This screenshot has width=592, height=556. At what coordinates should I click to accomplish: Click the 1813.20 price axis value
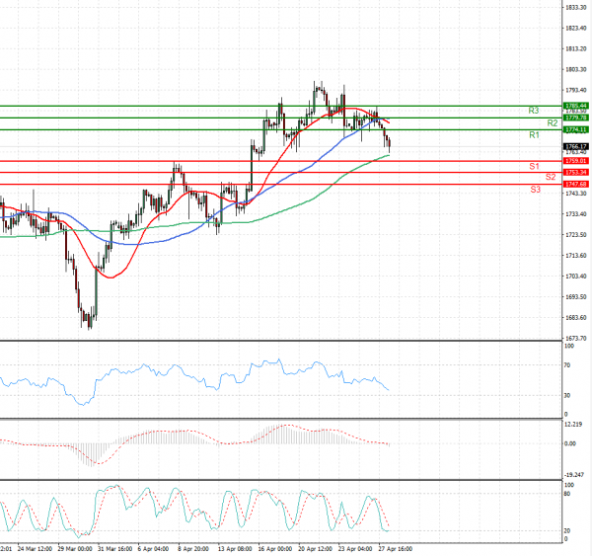click(x=576, y=48)
